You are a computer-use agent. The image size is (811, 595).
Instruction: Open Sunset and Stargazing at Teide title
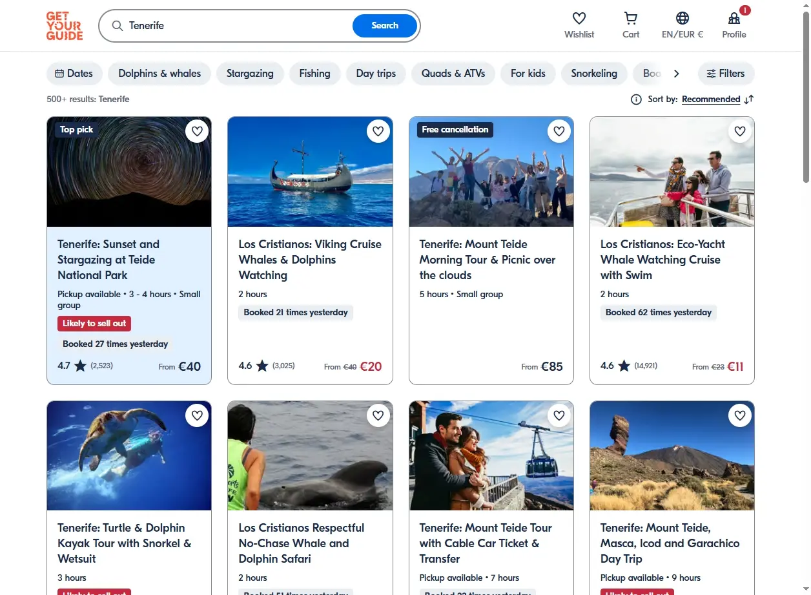[108, 260]
